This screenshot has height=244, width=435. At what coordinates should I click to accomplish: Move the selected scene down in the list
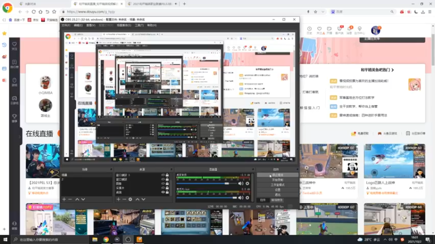pos(83,199)
